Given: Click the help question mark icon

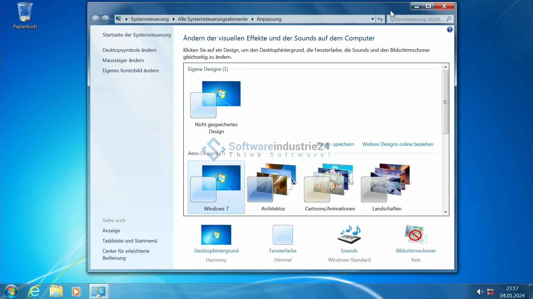Looking at the screenshot, I should [x=450, y=30].
